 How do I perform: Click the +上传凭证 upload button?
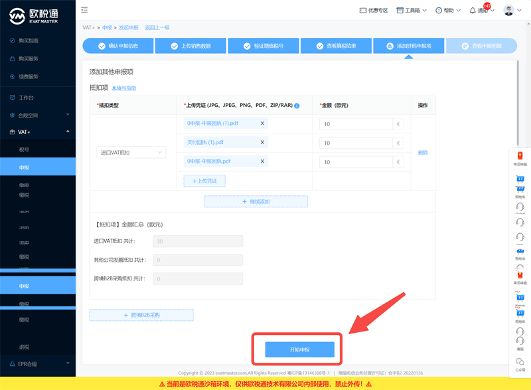pyautogui.click(x=204, y=181)
